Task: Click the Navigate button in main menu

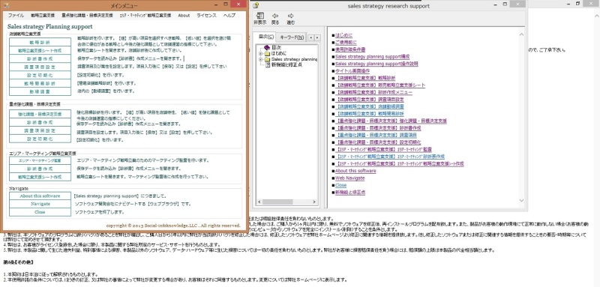Action: pos(40,204)
